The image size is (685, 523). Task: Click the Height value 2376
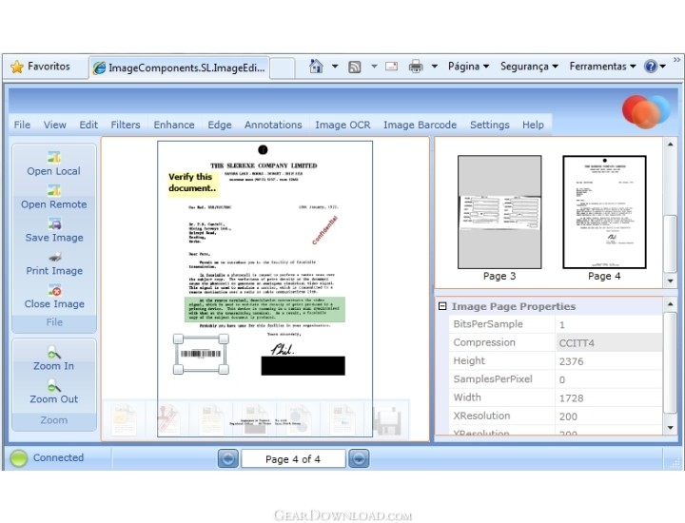572,361
